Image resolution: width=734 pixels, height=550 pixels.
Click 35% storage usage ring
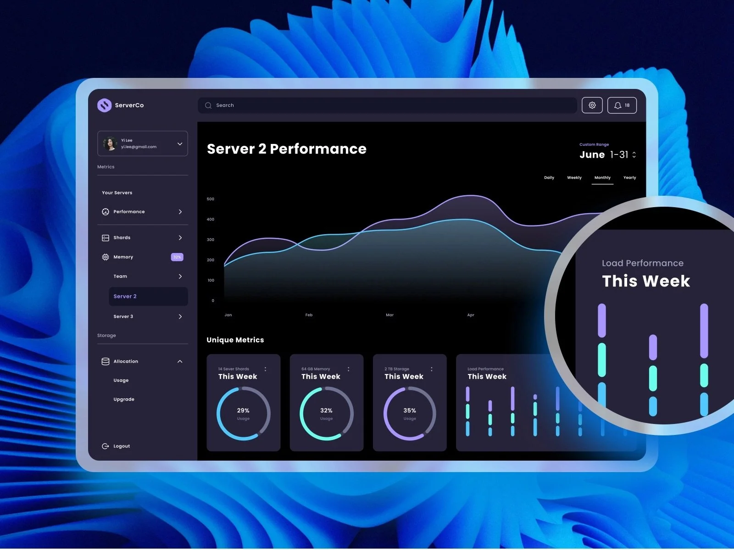point(410,414)
